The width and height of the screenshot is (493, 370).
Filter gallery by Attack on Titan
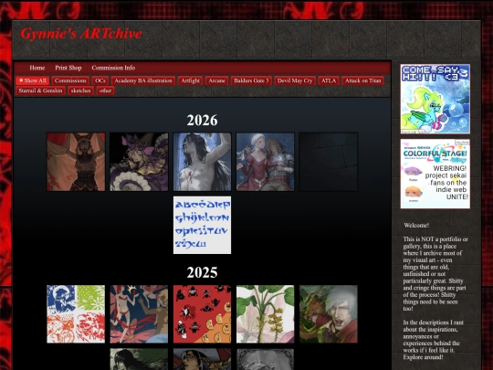pyautogui.click(x=362, y=80)
